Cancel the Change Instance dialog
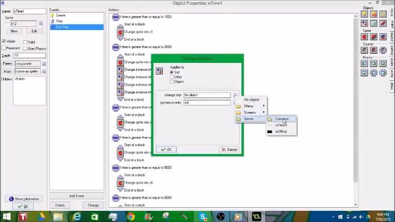Screen dimensions: 395x222 point(229,149)
